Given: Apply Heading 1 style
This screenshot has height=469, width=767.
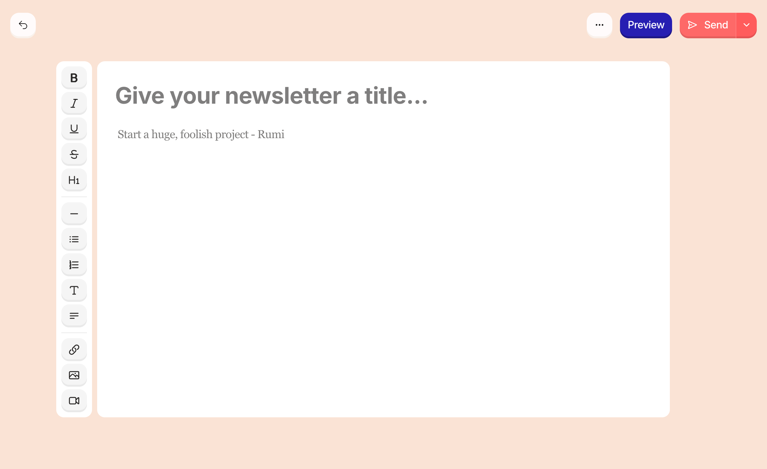Looking at the screenshot, I should pos(74,180).
